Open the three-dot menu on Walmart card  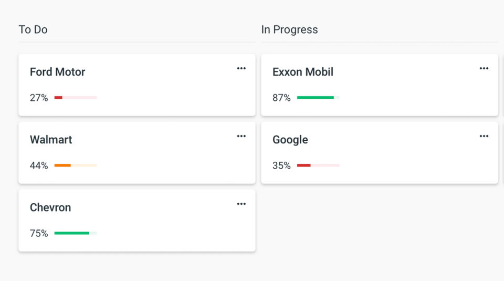pos(241,136)
